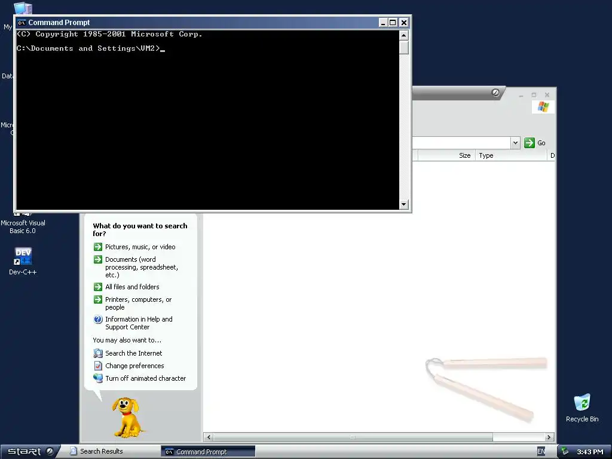
Task: Switch to Search Results taskbar button
Action: pyautogui.click(x=111, y=451)
